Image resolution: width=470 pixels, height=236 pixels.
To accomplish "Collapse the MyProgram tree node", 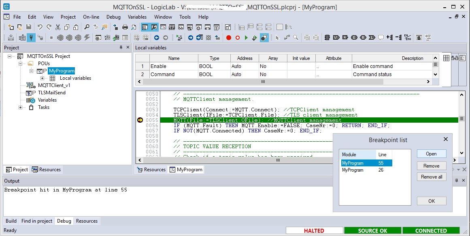I will tap(31, 71).
